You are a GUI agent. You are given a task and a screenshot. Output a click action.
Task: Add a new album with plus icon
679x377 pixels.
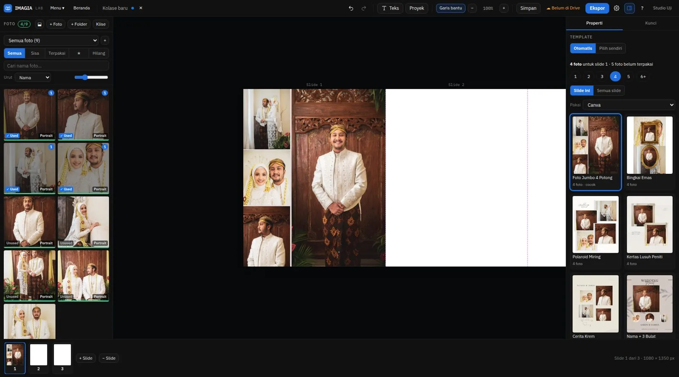(x=105, y=41)
